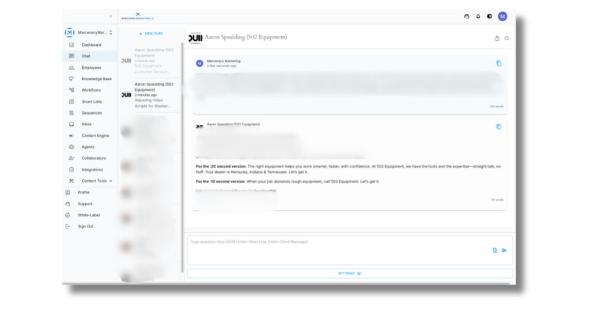Click the Dashboard icon
Image resolution: width=595 pixels, height=312 pixels.
pos(71,45)
